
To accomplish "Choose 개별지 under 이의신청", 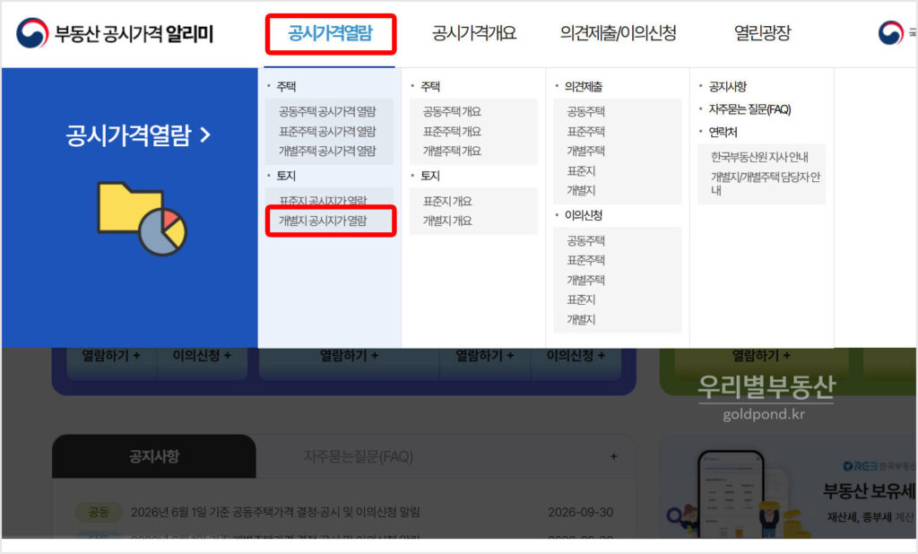I will 581,319.
